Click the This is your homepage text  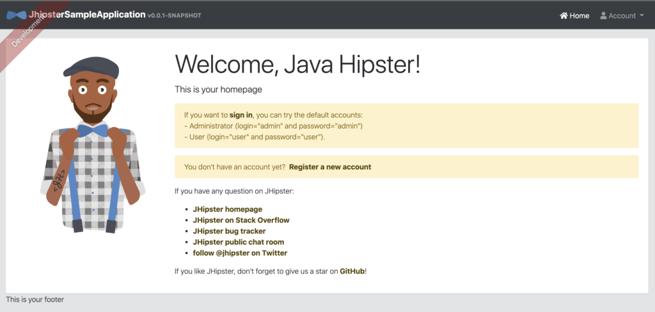pyautogui.click(x=219, y=90)
